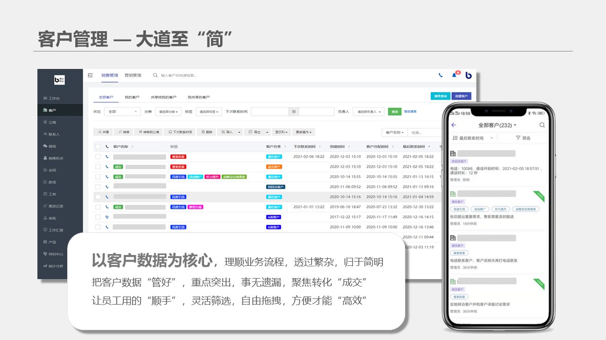The height and width of the screenshot is (340, 606).
Task: Expand the 更多操作 dropdown menu
Action: click(303, 132)
